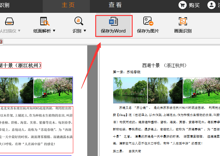220x156 pixels.
Task: Expand the 识别 dropdown arrow in toolbar
Action: (85, 31)
